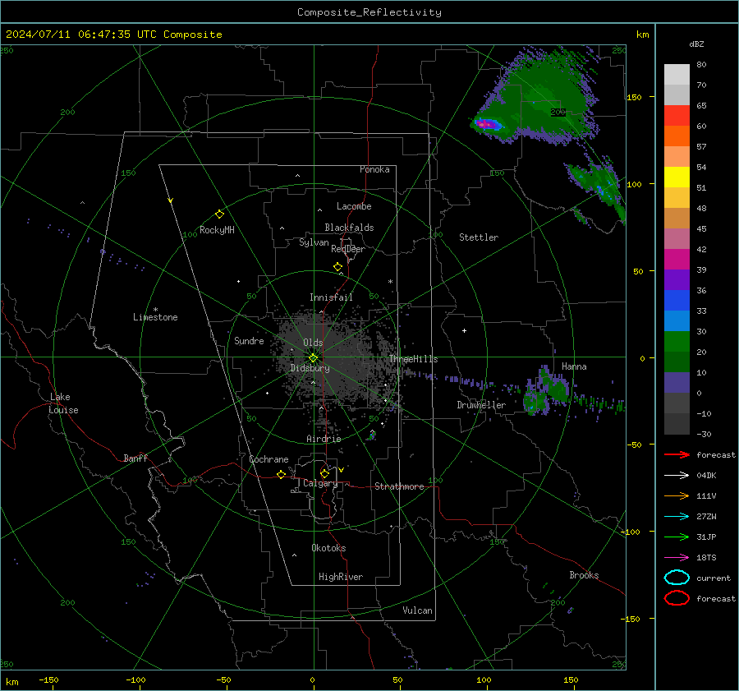Click the Olds town label
739x691 pixels.
(x=313, y=343)
